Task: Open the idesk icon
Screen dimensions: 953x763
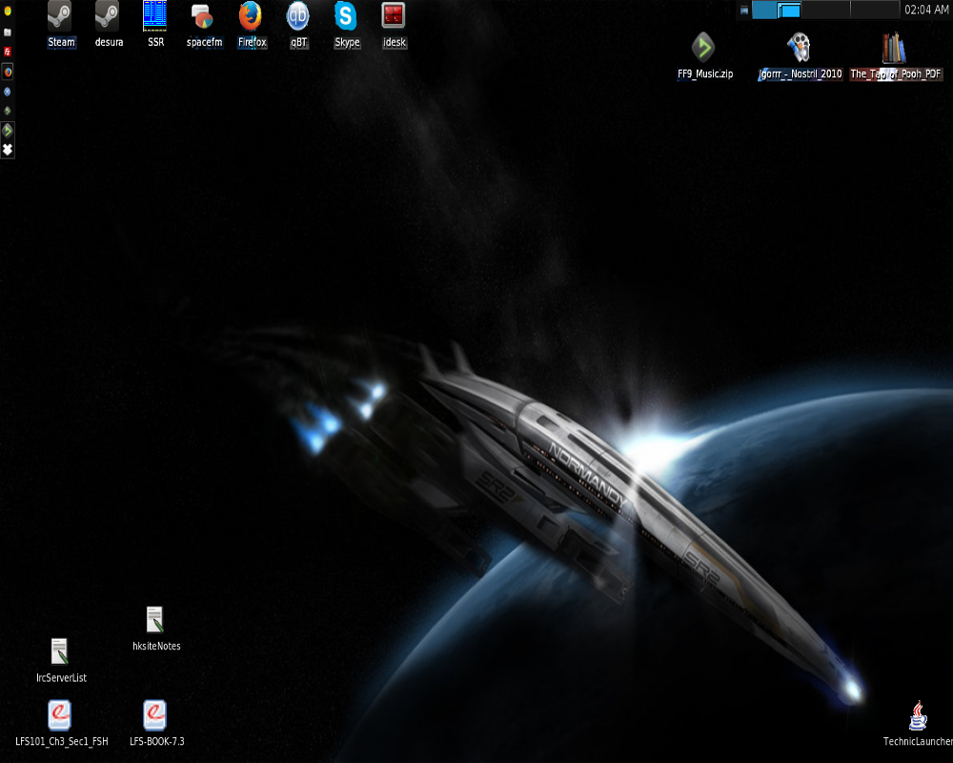Action: [x=394, y=16]
